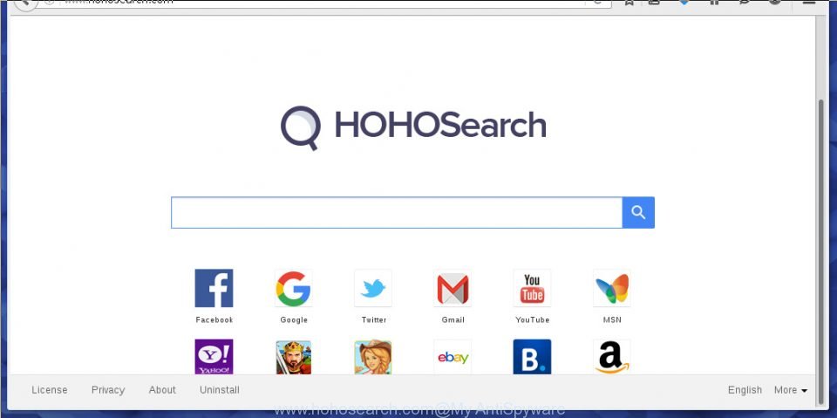The width and height of the screenshot is (837, 418).
Task: Select the English language option
Action: click(x=745, y=390)
